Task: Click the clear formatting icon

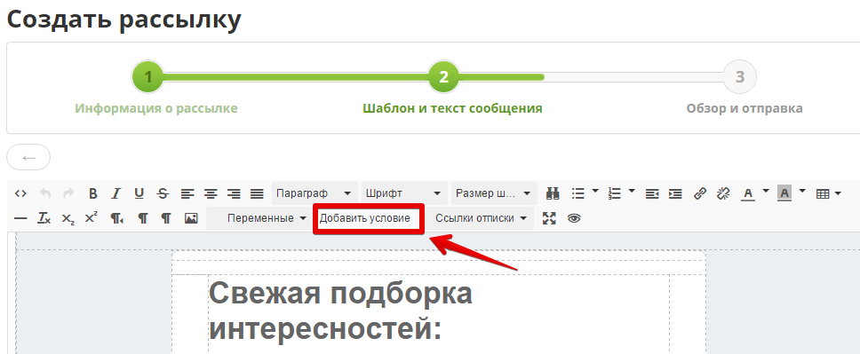Action: [x=44, y=218]
